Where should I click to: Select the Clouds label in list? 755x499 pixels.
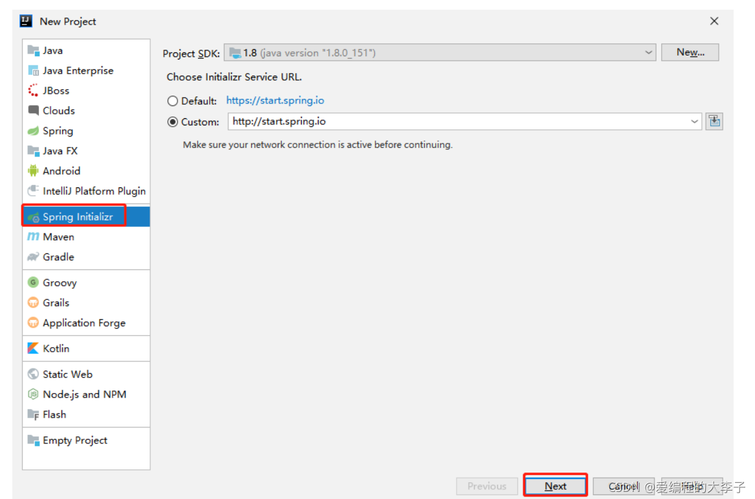click(59, 111)
